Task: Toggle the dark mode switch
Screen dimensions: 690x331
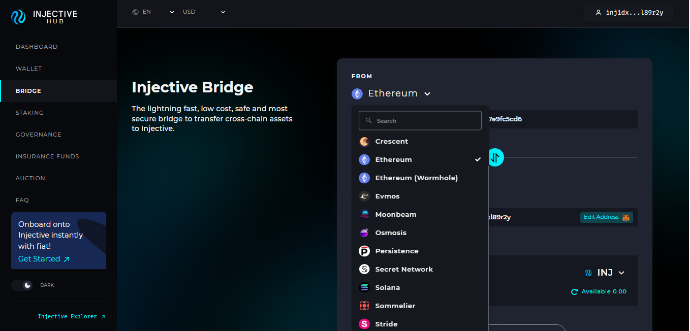Action: point(22,285)
